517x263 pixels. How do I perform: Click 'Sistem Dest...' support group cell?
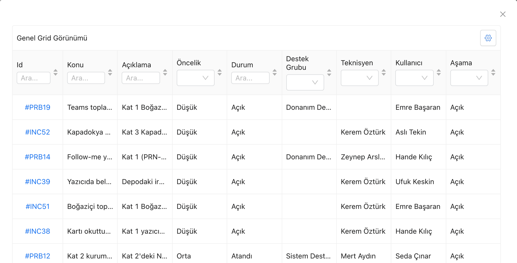309,253
